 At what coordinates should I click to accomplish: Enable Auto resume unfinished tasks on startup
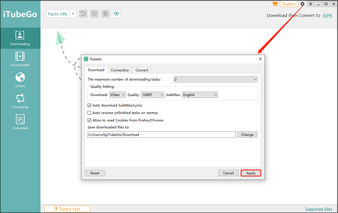click(x=89, y=113)
